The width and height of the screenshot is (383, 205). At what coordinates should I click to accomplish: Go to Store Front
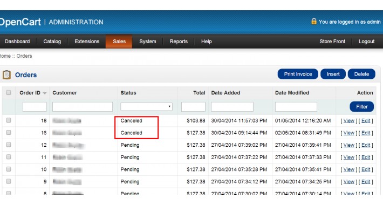(x=332, y=42)
